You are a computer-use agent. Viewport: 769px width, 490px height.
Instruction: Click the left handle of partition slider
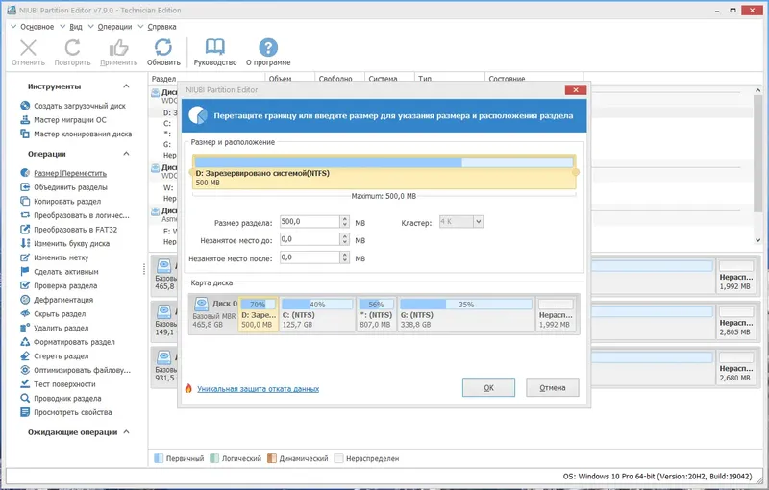point(192,172)
